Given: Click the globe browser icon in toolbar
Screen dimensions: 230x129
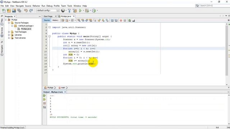Looking at the screenshot, I should pyautogui.click(x=63, y=10).
